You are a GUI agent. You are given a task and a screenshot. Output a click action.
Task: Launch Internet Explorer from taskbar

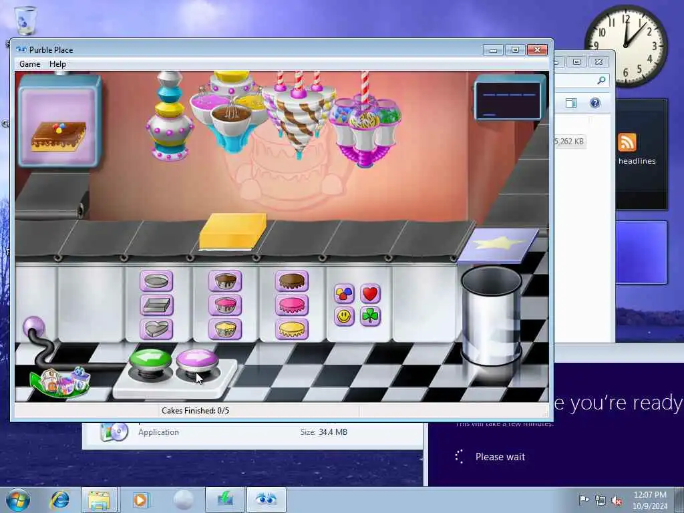click(x=59, y=500)
